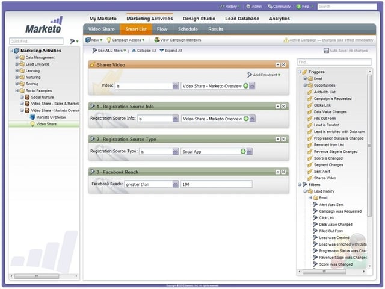The height and width of the screenshot is (289, 385).
Task: Pick the Sent Alert trigger
Action: [x=322, y=172]
